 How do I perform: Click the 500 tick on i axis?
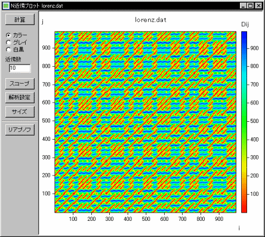146,219
